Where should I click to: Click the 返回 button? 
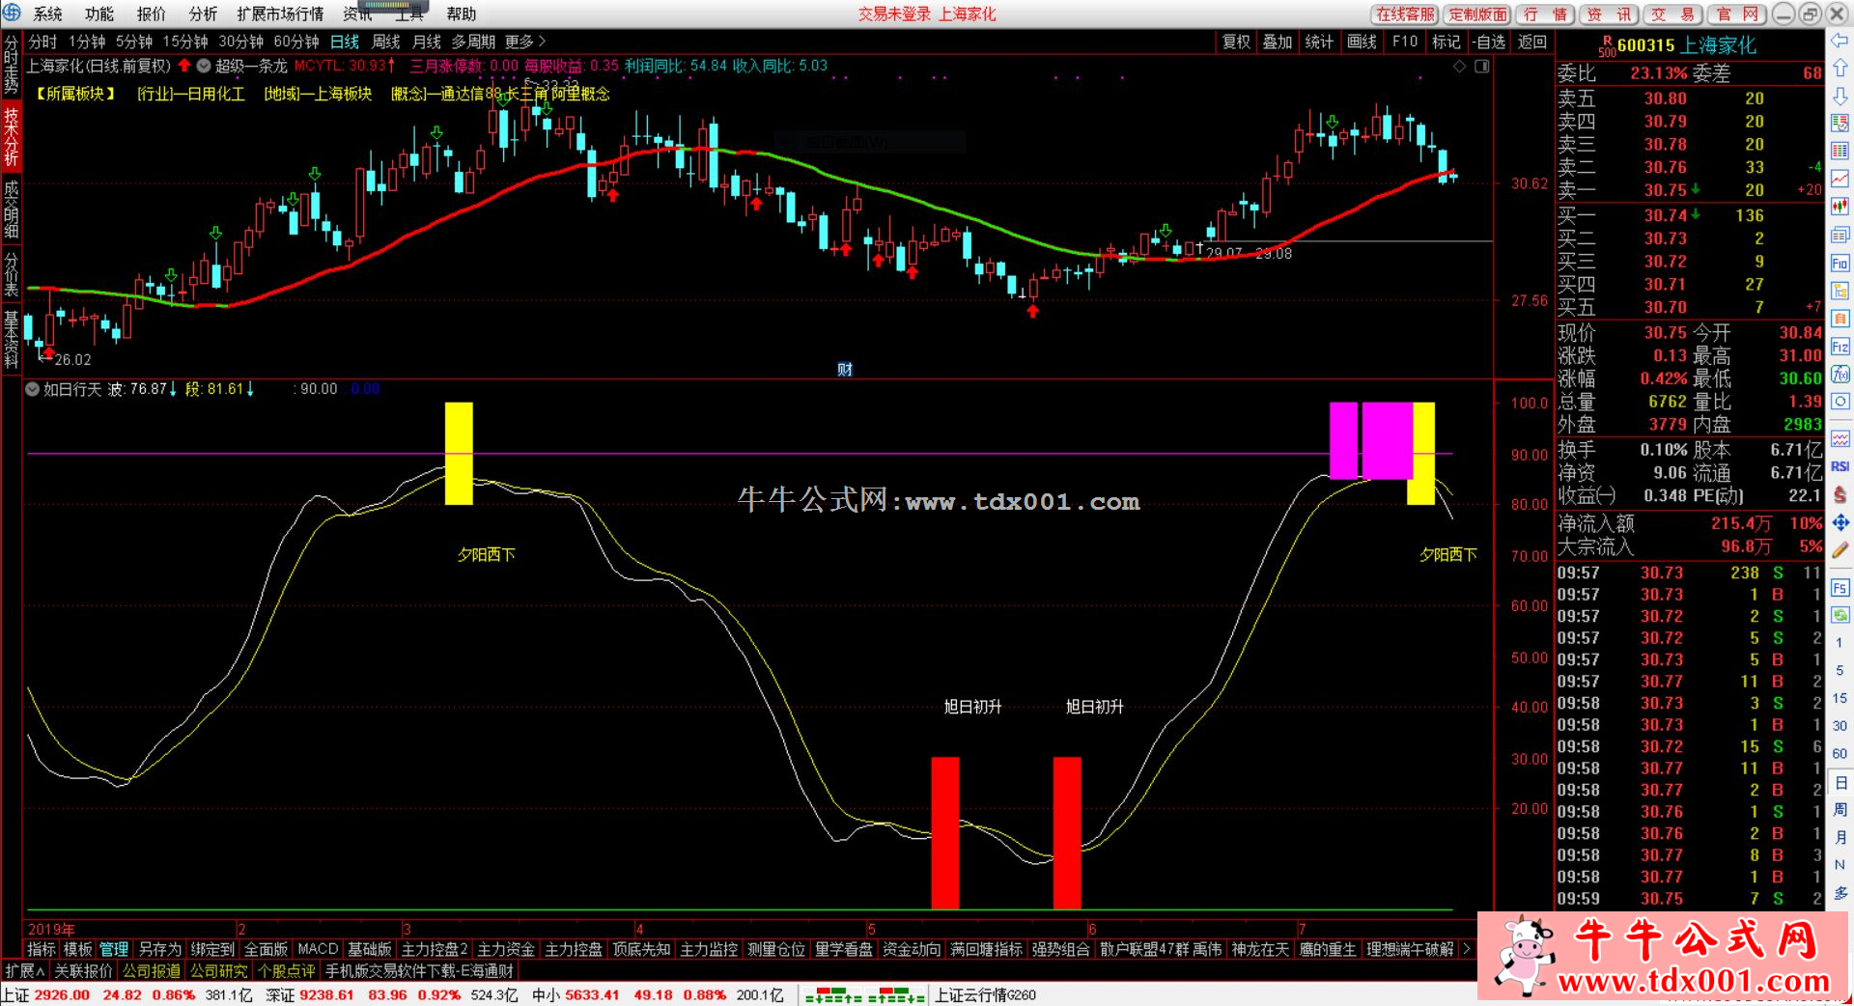[1531, 42]
